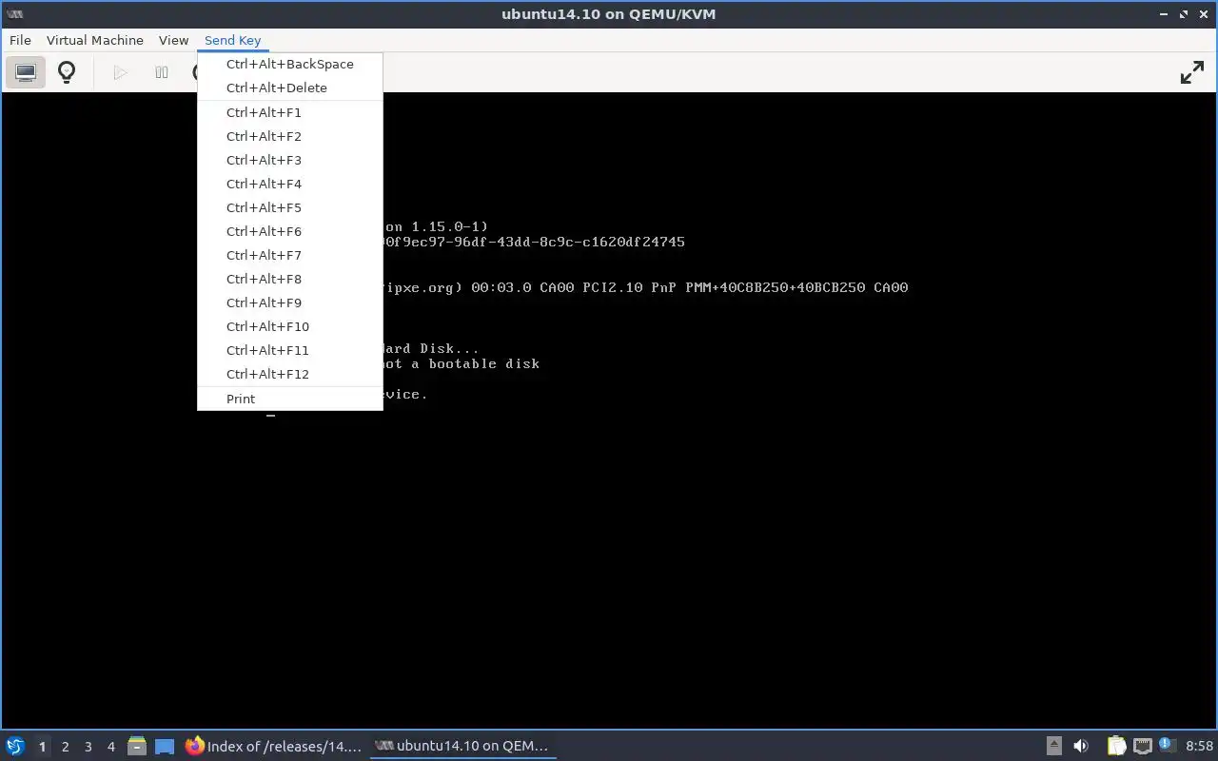The width and height of the screenshot is (1218, 761).
Task: Send Ctrl+Alt+F7 key combination
Action: pyautogui.click(x=290, y=255)
